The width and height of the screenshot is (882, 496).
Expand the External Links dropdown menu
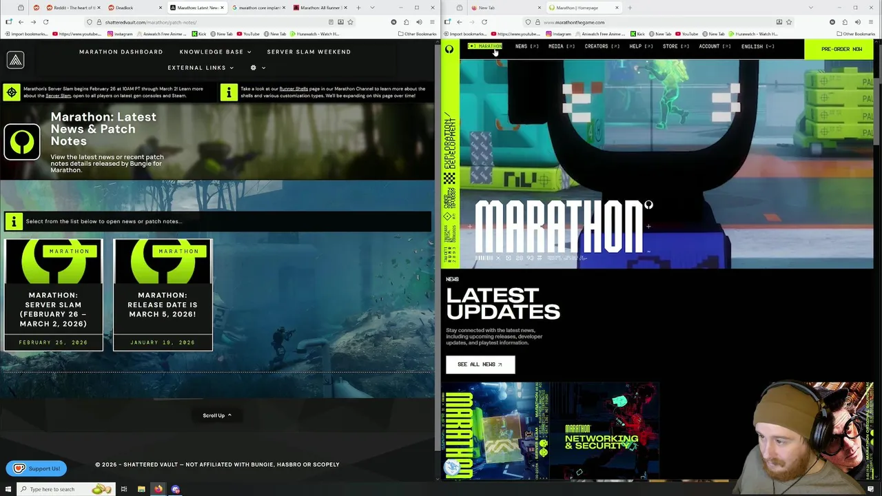[x=201, y=68]
